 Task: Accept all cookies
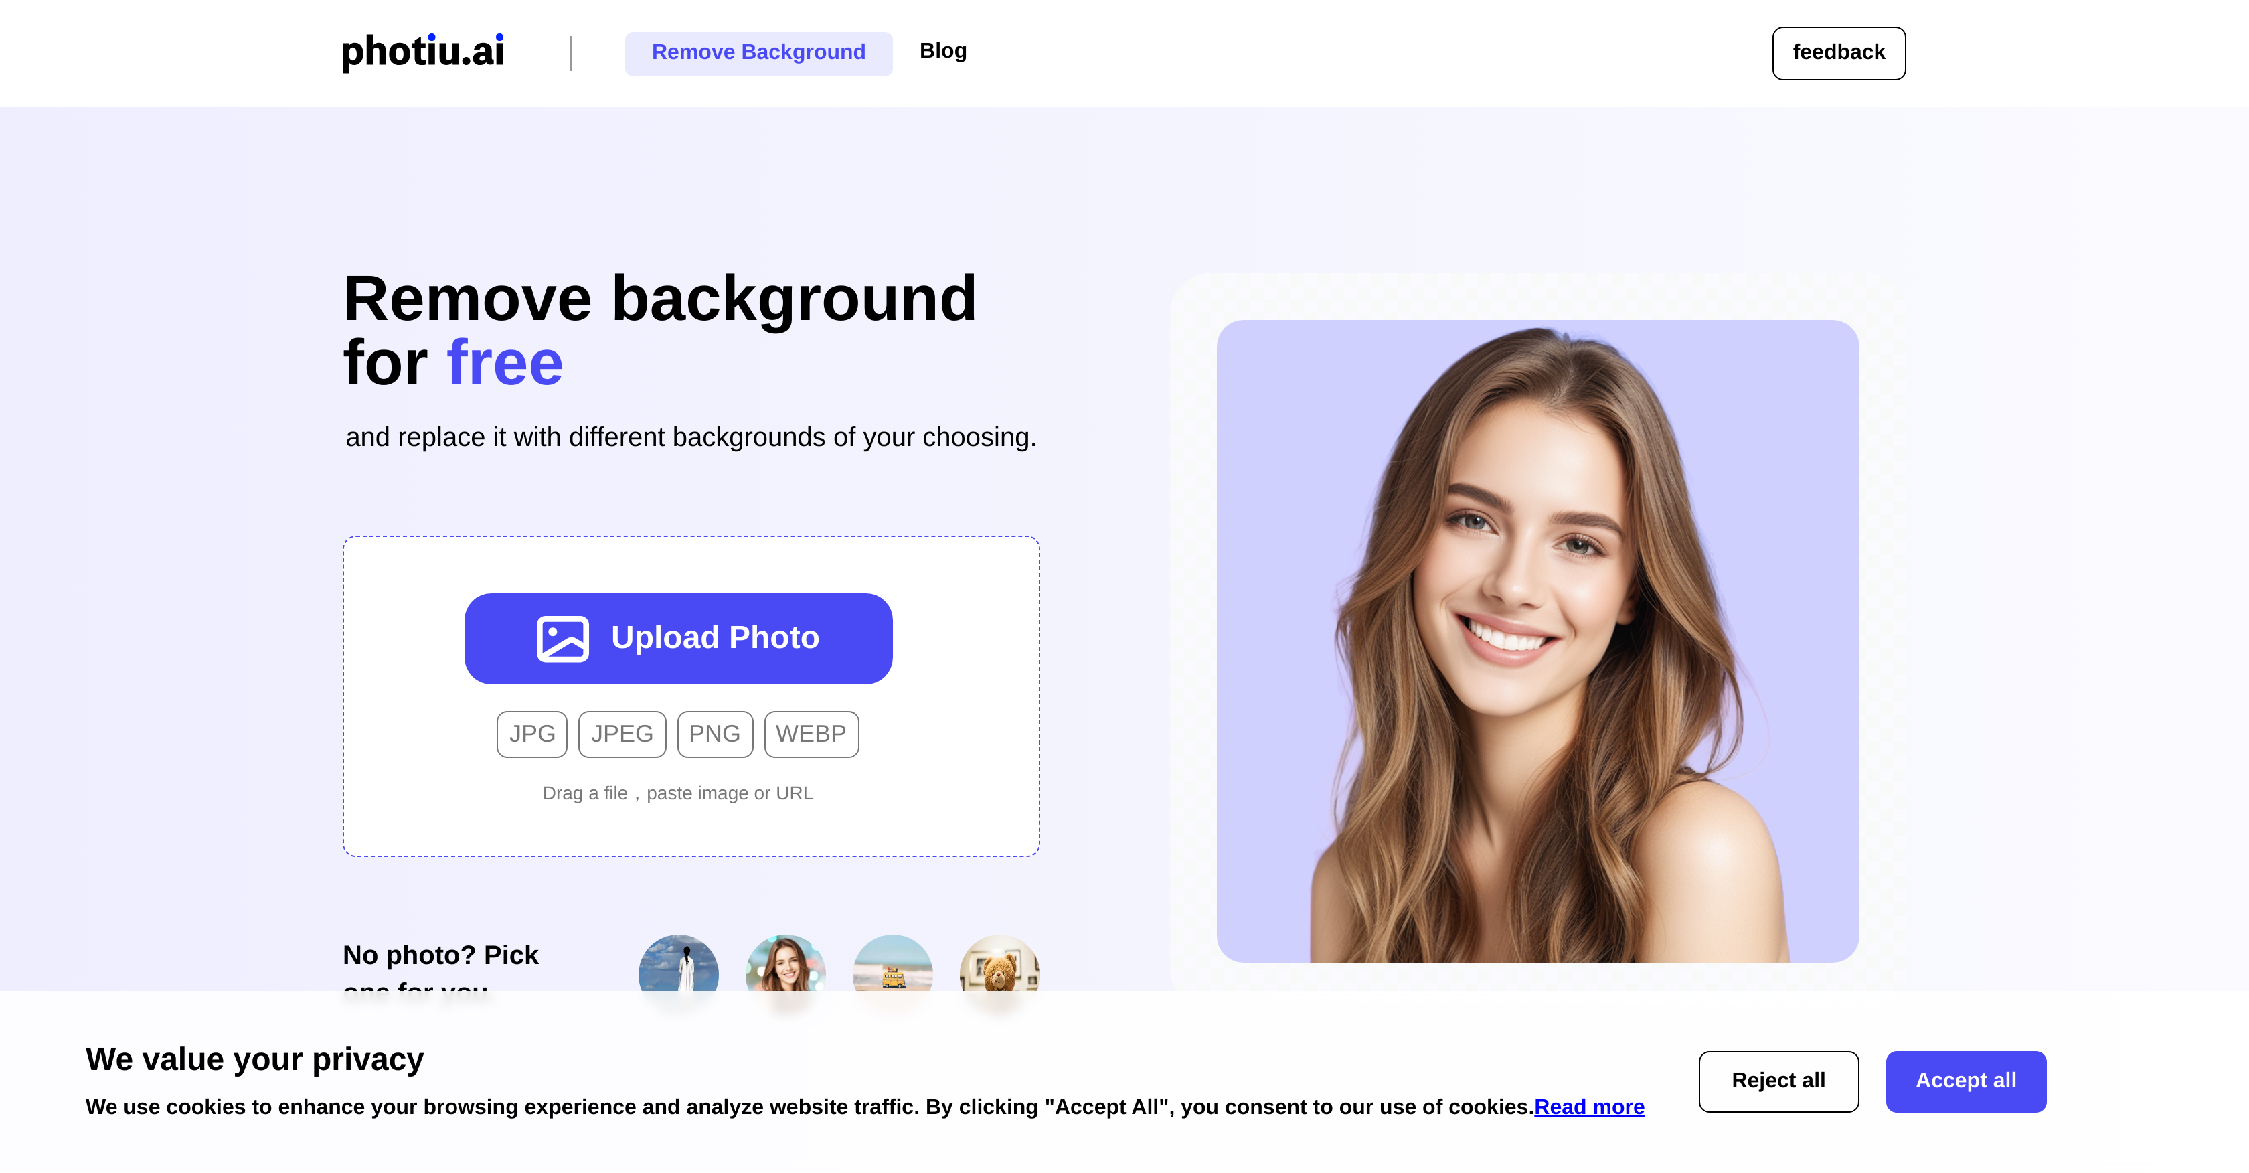tap(1965, 1081)
